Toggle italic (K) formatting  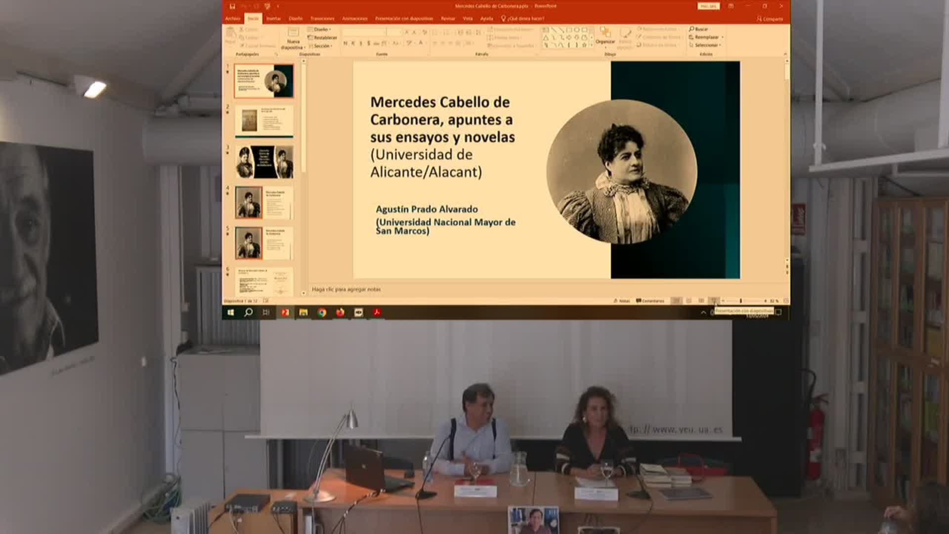click(353, 44)
